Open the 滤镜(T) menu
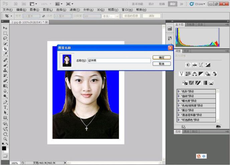Image resolution: width=230 pixels, height=165 pixels. (74, 10)
